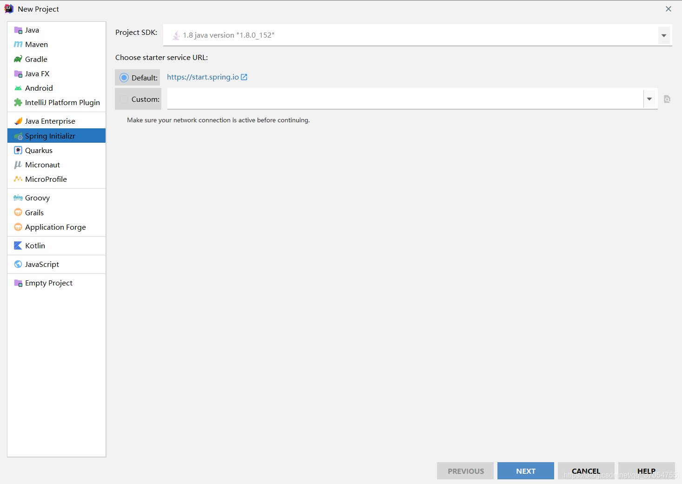Viewport: 682px width, 484px height.
Task: Choose JavaScript label in the list
Action: point(42,264)
